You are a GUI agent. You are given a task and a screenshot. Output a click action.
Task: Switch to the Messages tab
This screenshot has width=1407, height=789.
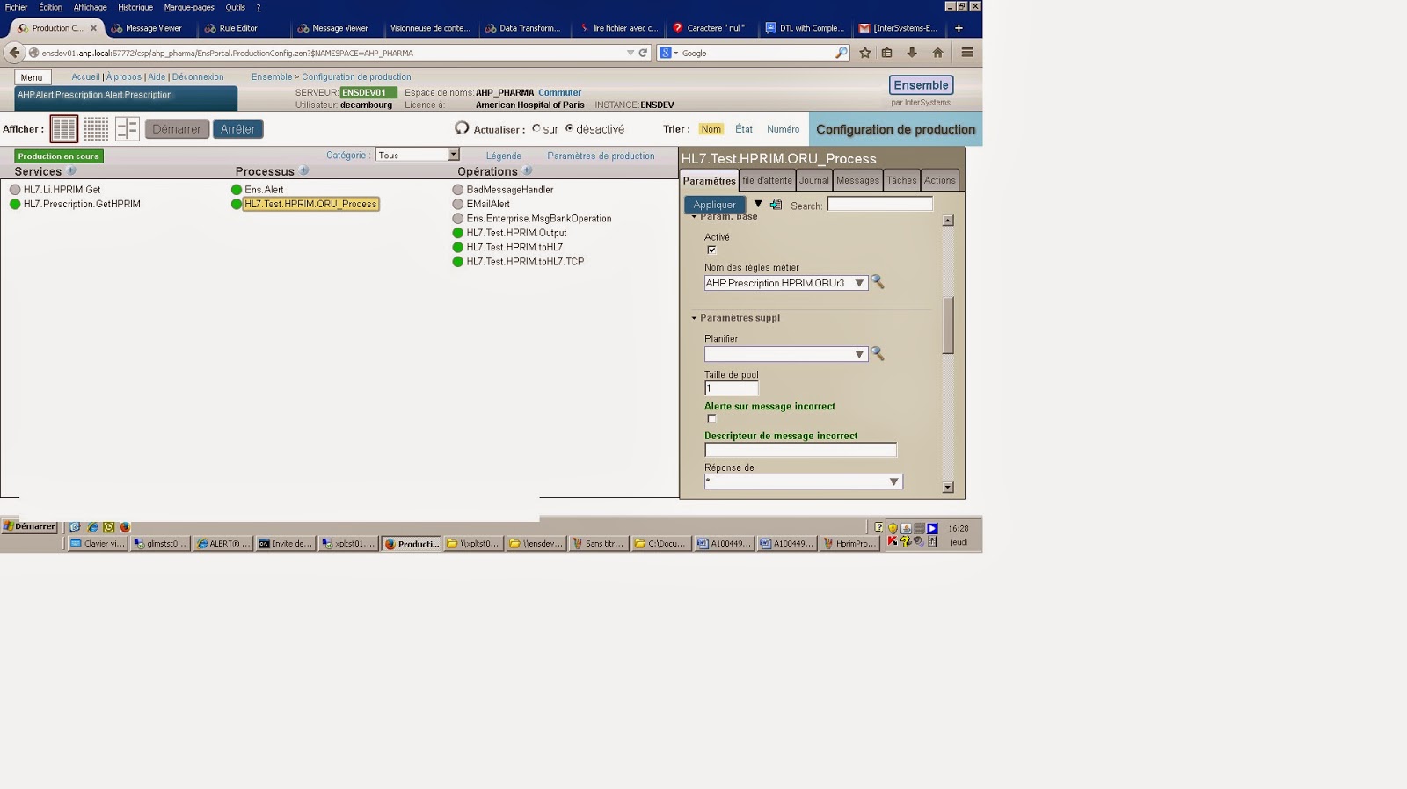[x=857, y=180]
